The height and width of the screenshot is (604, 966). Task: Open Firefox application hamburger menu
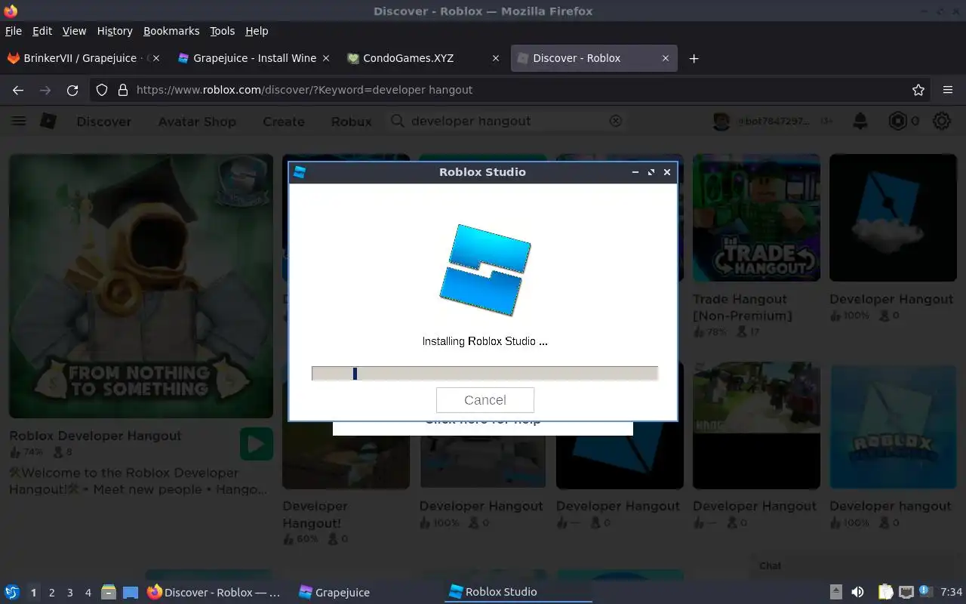[x=948, y=90]
